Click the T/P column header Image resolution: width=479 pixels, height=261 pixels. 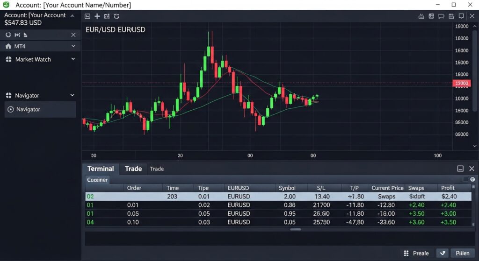(x=355, y=188)
